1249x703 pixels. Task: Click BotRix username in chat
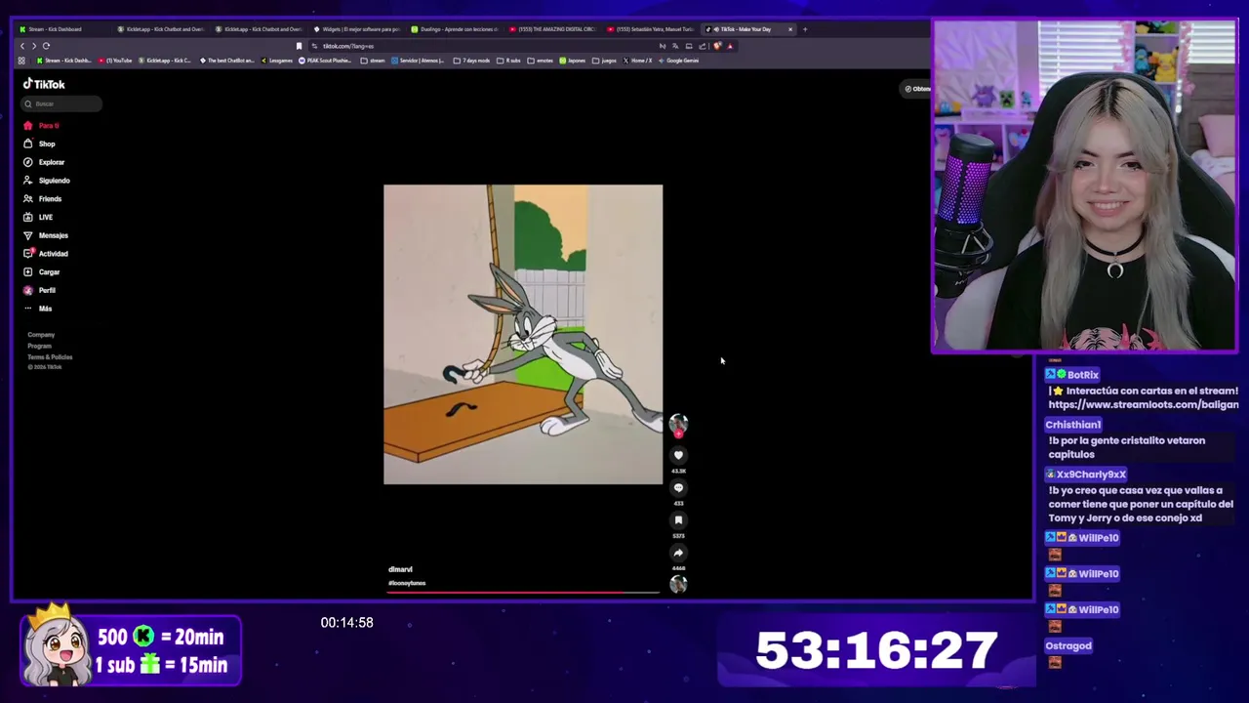(x=1083, y=375)
